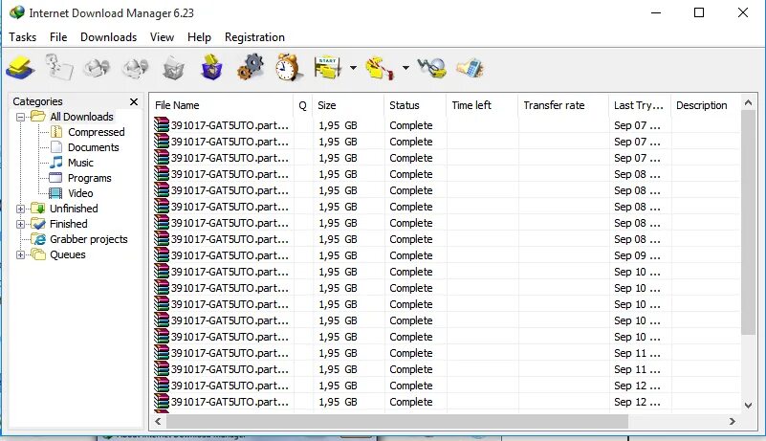
Task: Open the Start Queue dropdown arrow
Action: pyautogui.click(x=353, y=68)
